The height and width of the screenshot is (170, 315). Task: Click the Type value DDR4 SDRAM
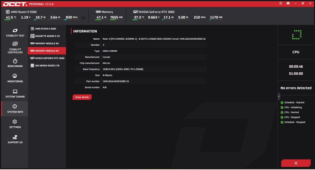click(x=110, y=51)
